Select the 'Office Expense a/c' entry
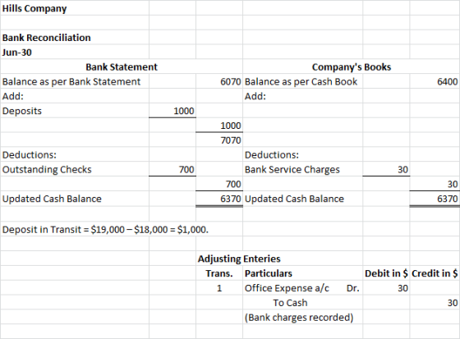 [287, 288]
